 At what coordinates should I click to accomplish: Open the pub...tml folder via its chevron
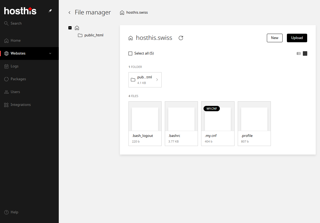pyautogui.click(x=157, y=79)
